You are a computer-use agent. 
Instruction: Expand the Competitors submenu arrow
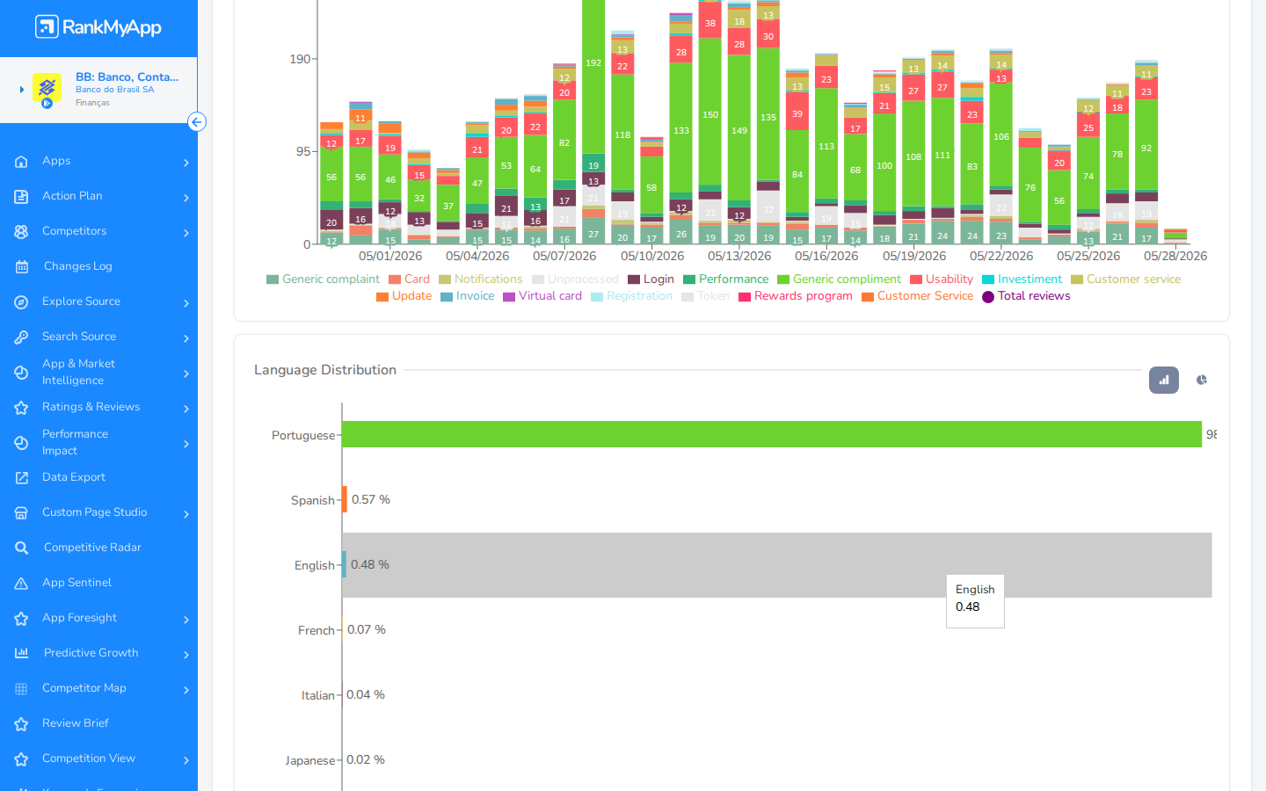click(186, 233)
